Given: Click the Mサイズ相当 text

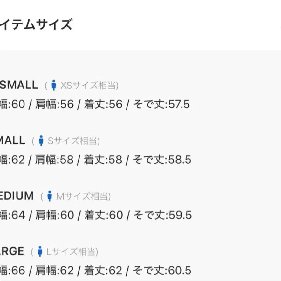Looking at the screenshot, I should [83, 196].
